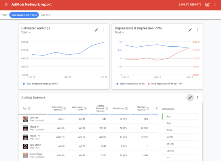Click the 0.04% match rate cell
This screenshot has height=161, width=221.
click(124, 146)
